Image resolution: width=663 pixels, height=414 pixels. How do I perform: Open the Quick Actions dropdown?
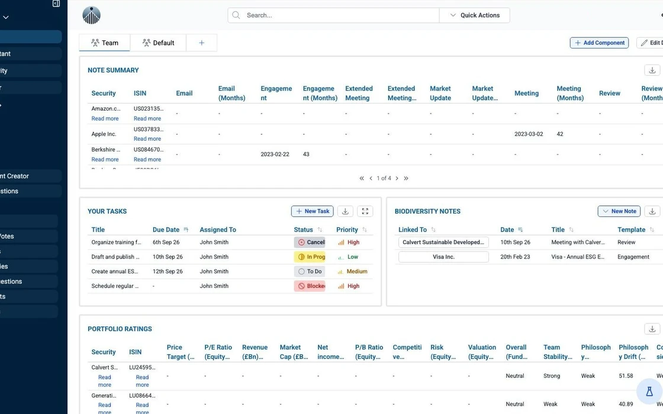[x=474, y=15]
